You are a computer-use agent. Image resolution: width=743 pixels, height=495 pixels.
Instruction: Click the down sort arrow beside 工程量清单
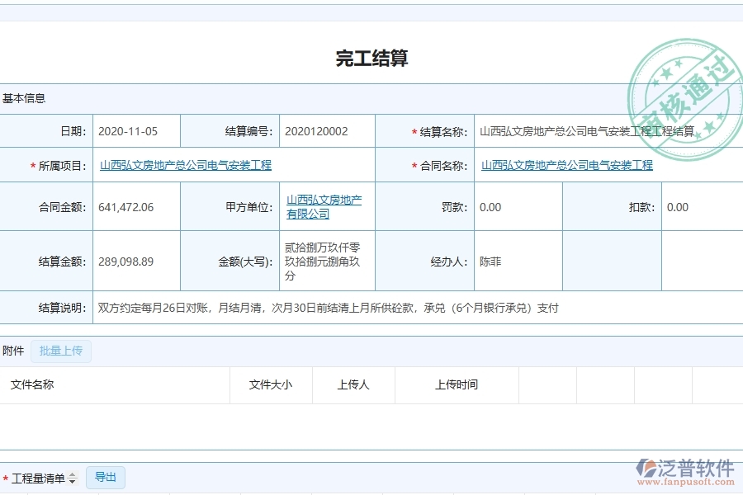[x=72, y=480]
